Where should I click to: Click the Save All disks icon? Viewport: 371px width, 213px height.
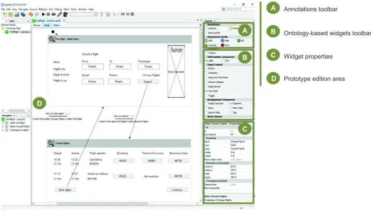tap(23, 14)
